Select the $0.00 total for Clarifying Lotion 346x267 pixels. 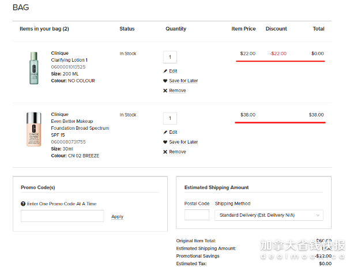pos(317,54)
